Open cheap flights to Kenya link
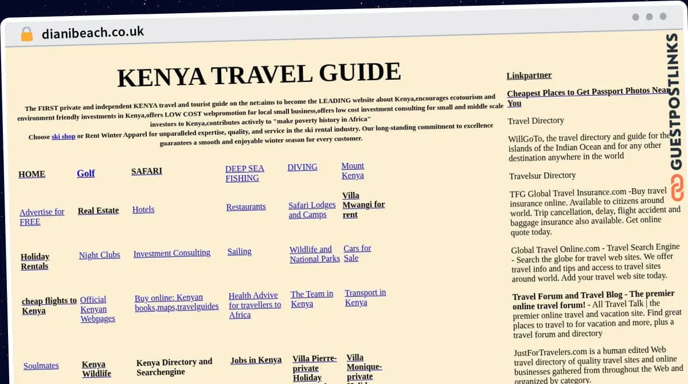This screenshot has width=688, height=384. [49, 305]
